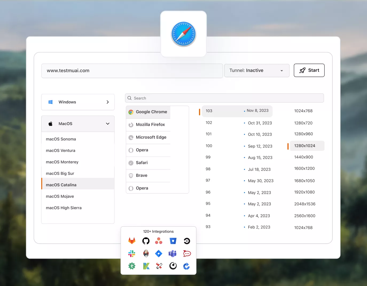This screenshot has width=367, height=286.
Task: Select browser version 93
Action: [208, 227]
